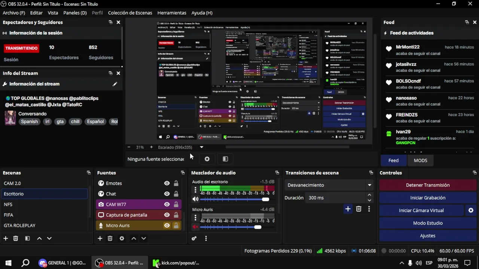Unmute the Micro Auris channel
Image resolution: width=479 pixels, height=269 pixels.
pyautogui.click(x=195, y=227)
